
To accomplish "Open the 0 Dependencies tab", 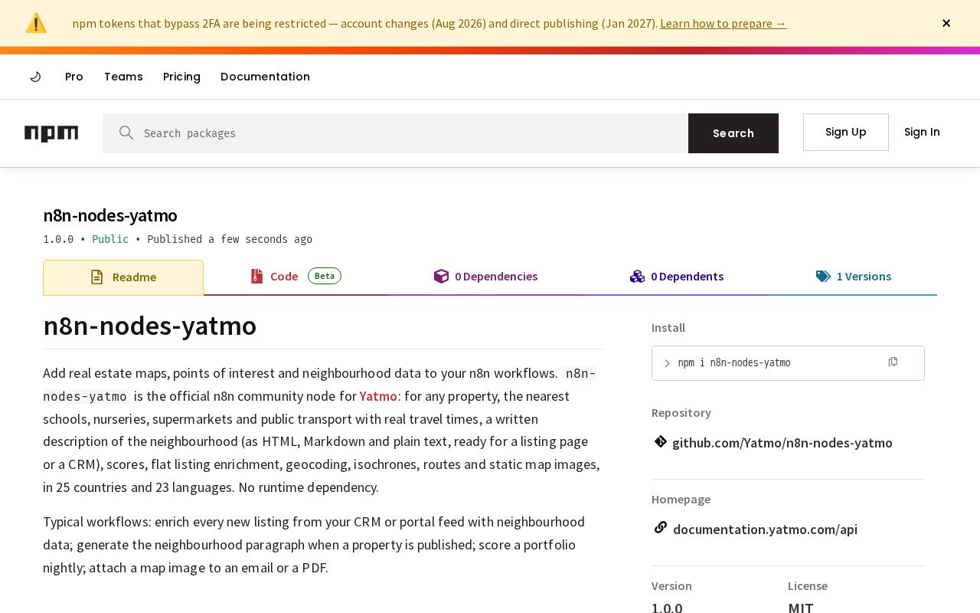I will coord(485,277).
